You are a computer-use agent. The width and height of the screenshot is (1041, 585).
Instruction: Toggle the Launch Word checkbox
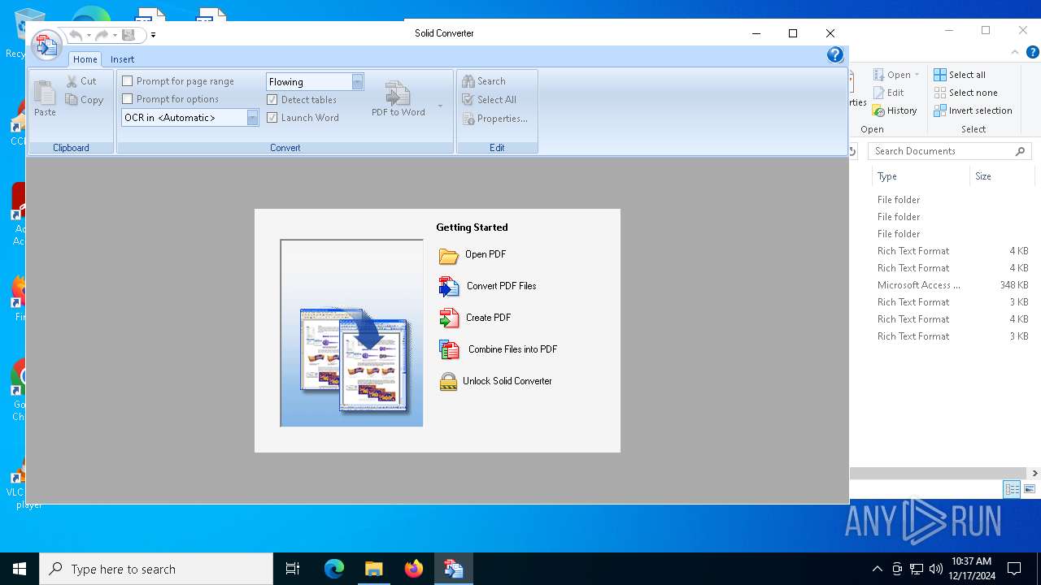point(272,118)
